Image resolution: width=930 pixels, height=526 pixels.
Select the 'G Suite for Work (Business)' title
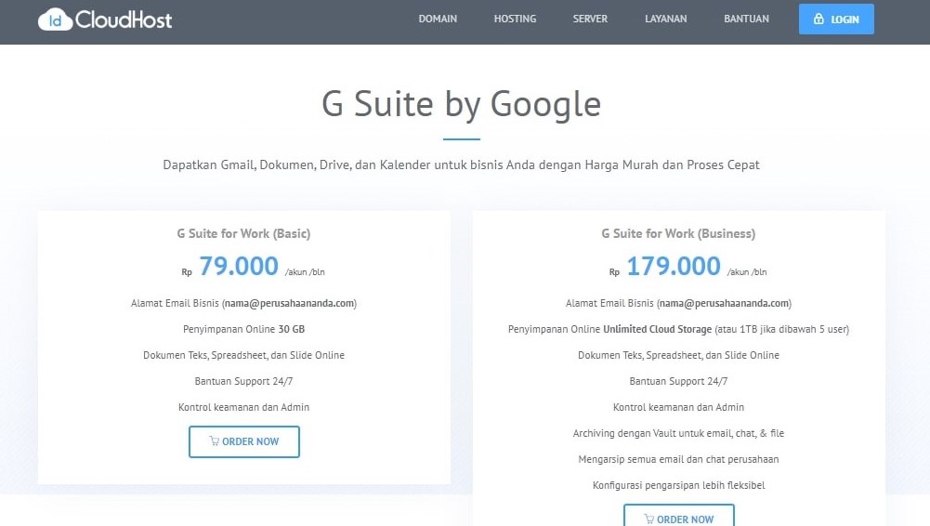pyautogui.click(x=678, y=233)
